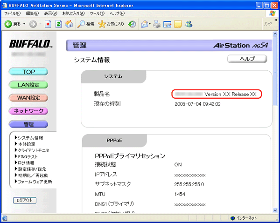Click the yellow Discuss note icon
The height and width of the screenshot is (223, 280).
(x=178, y=24)
